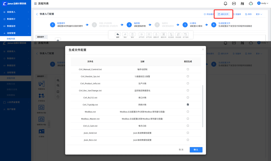The height and width of the screenshot is (161, 271).
Task: Collapse sidebar with top hamburger menu icon
Action: (x=35, y=4)
